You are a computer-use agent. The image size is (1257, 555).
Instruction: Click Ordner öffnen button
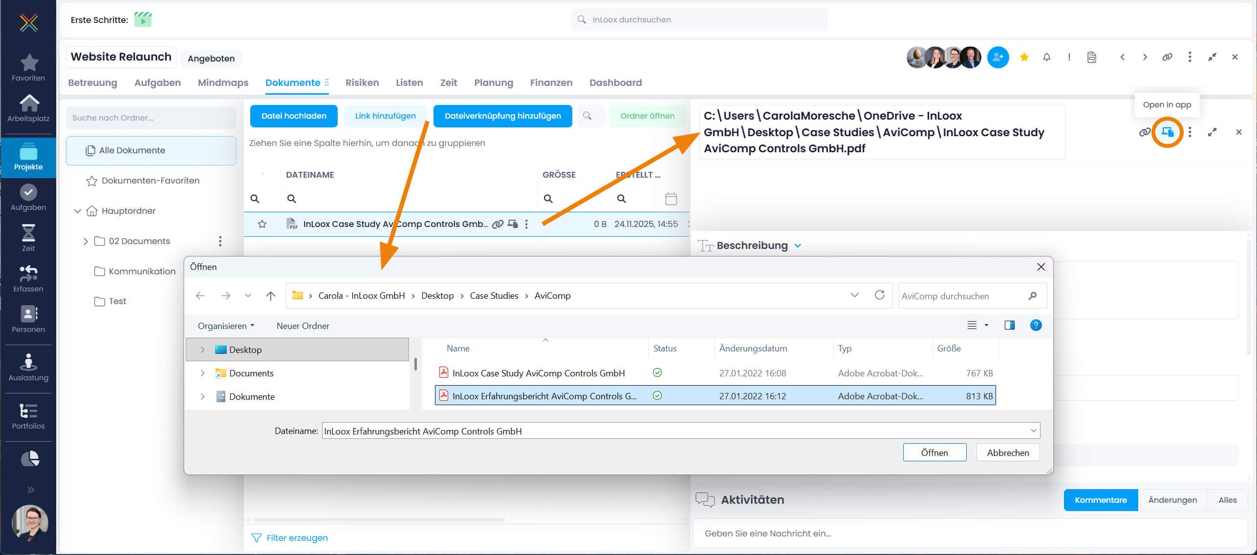coord(647,116)
